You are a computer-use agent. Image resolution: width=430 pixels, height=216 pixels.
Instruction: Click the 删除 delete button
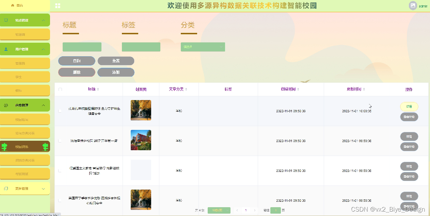click(77, 72)
